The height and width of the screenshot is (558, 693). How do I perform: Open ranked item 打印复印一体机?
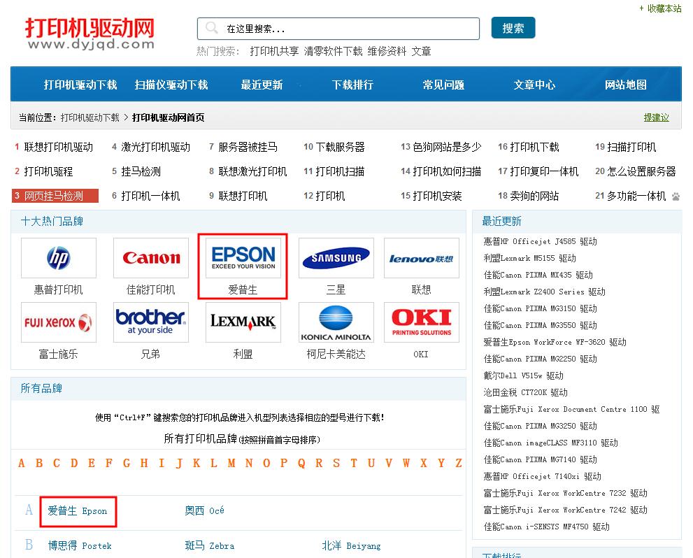(x=544, y=171)
